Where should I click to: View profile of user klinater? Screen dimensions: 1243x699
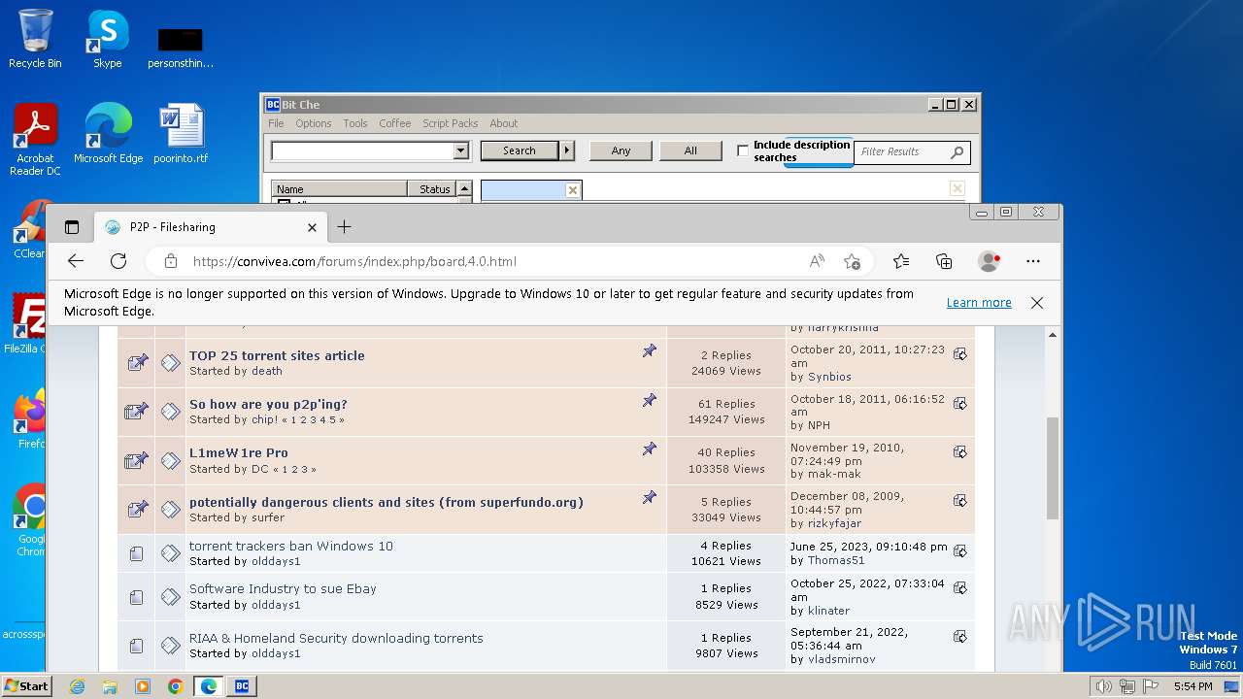828,611
